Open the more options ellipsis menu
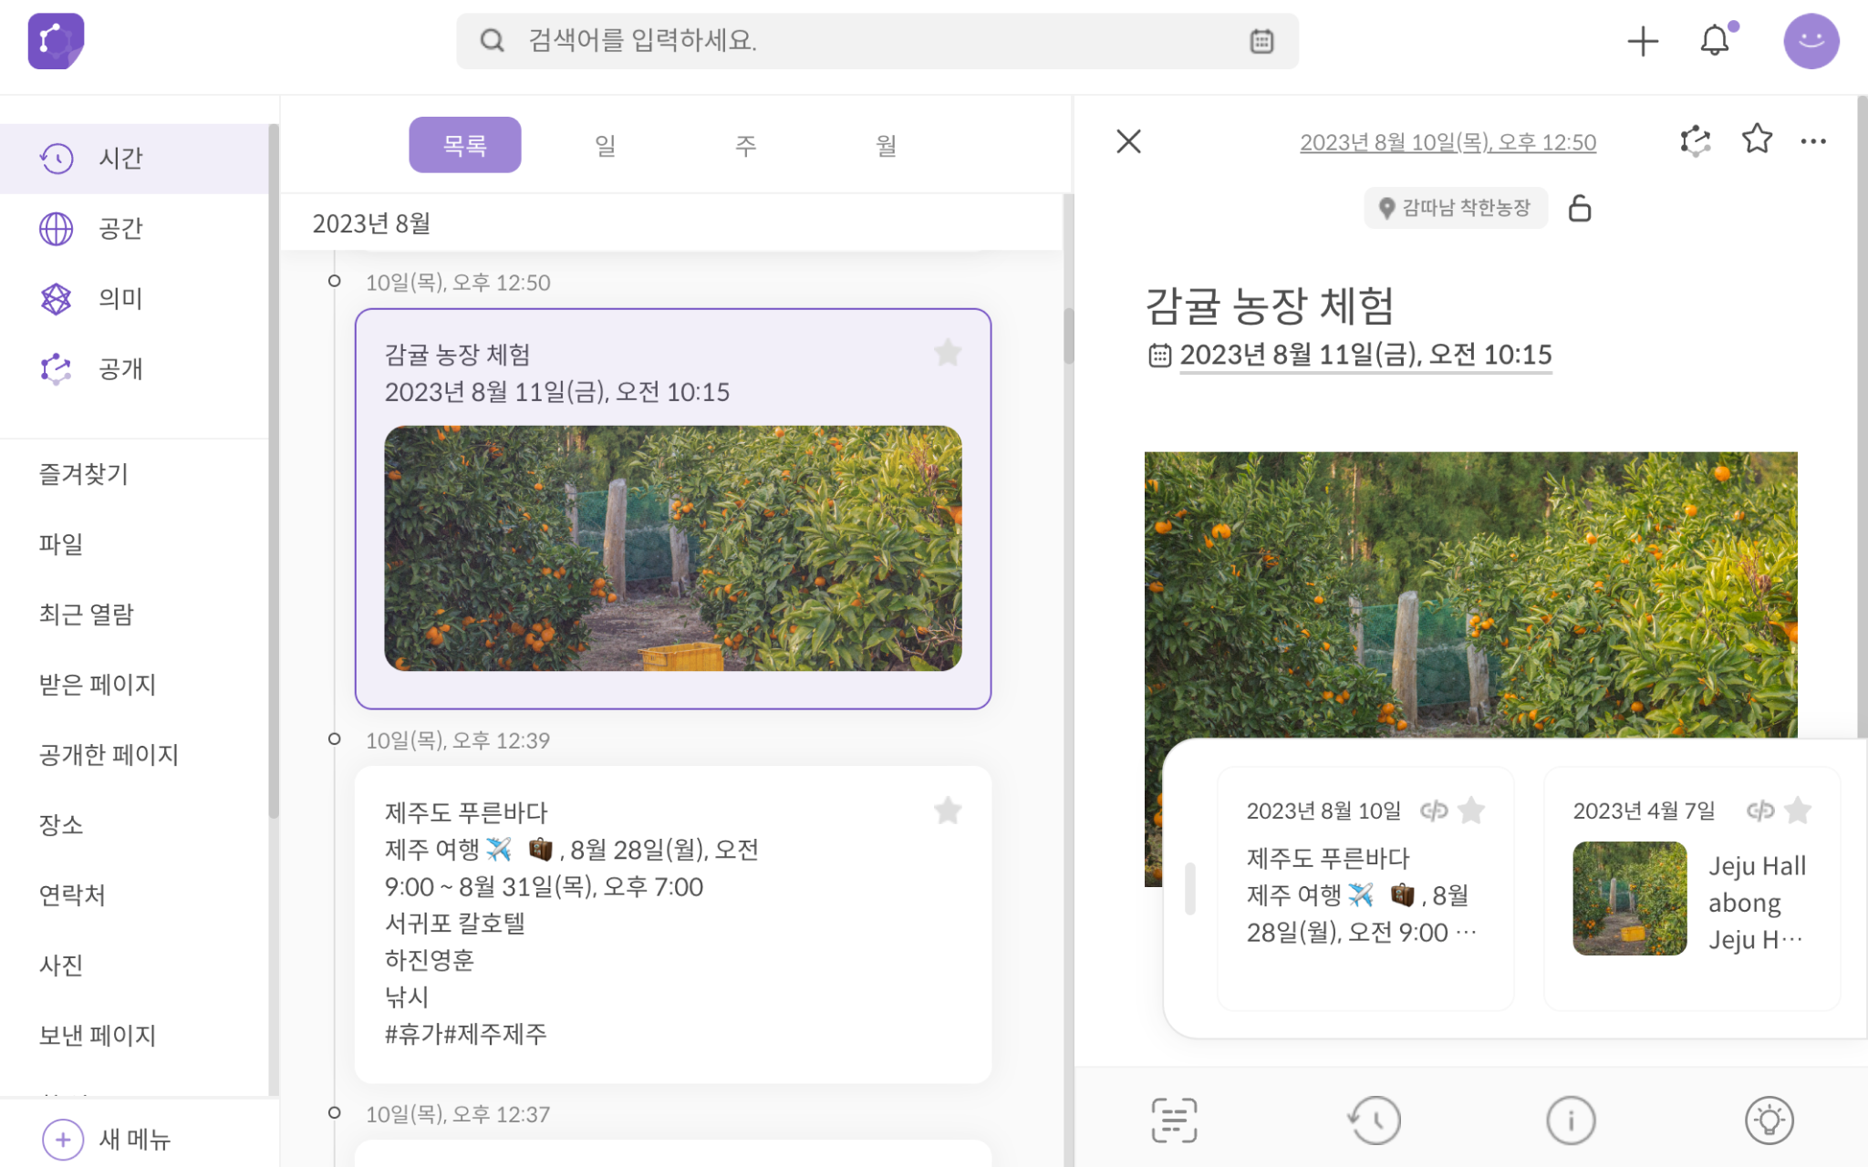Screen dimensions: 1868x1167 [x=1813, y=141]
